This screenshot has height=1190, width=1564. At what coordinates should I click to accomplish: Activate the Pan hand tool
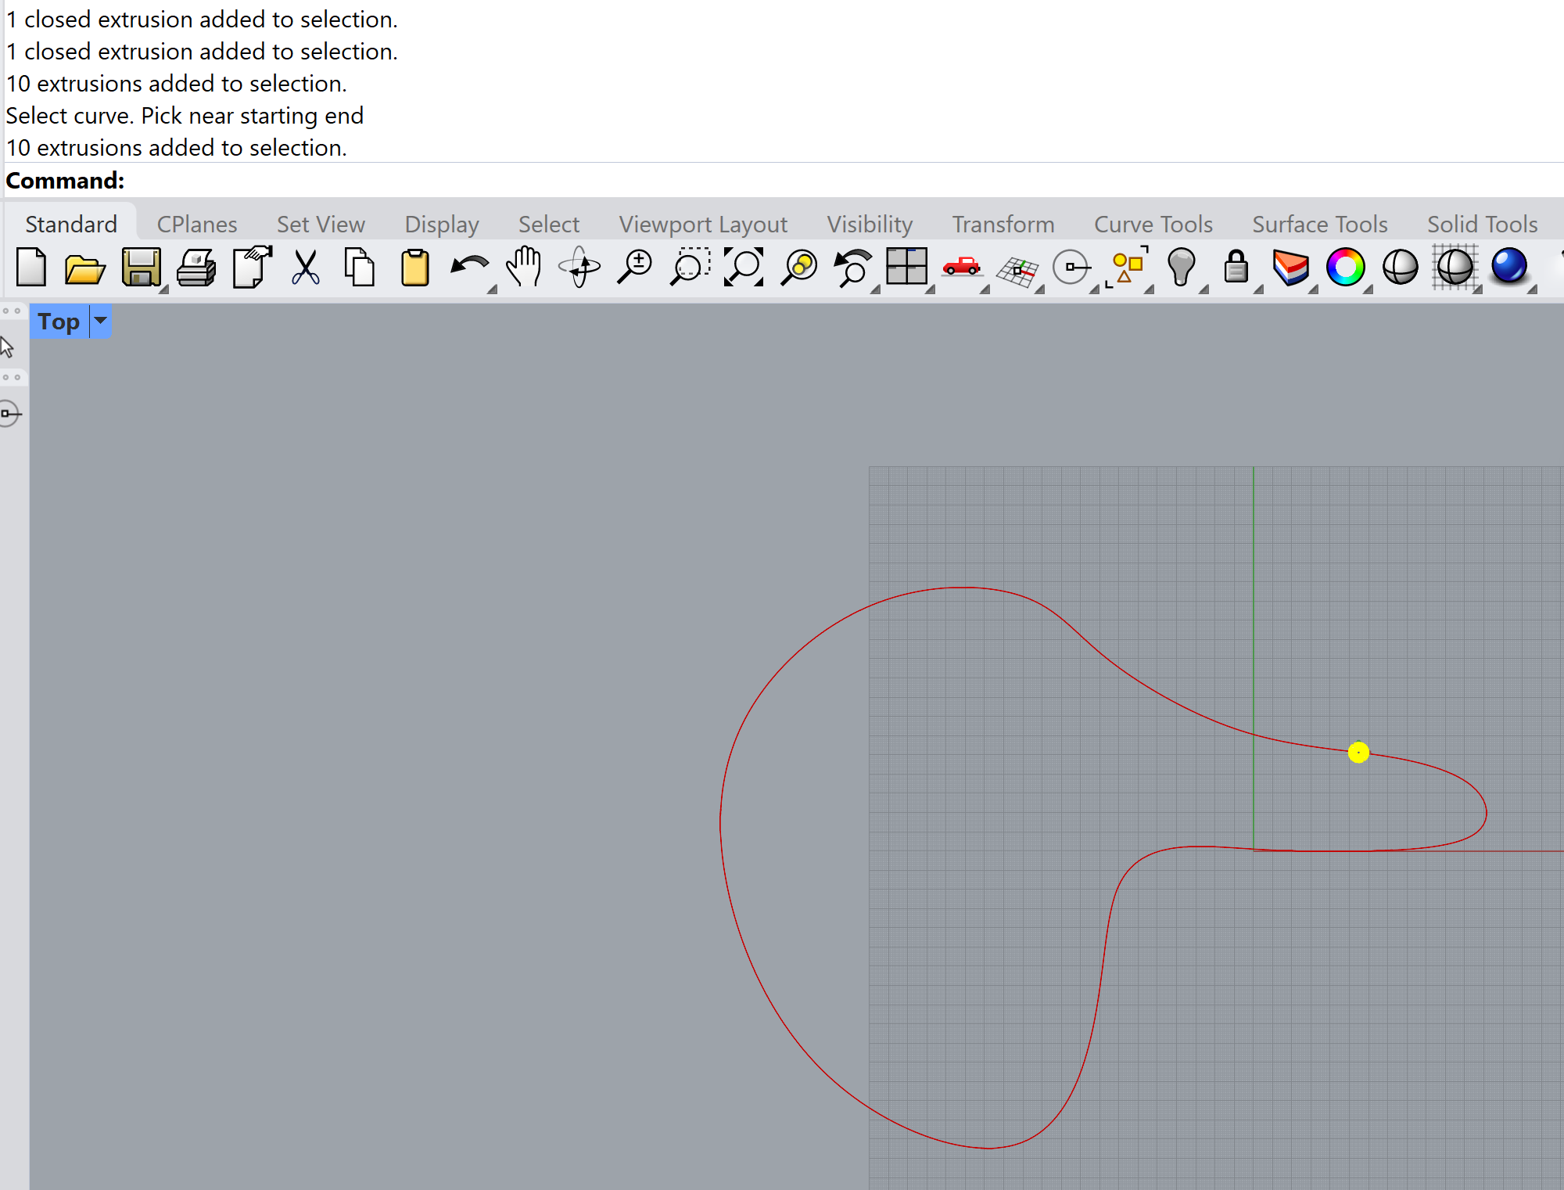(x=523, y=268)
